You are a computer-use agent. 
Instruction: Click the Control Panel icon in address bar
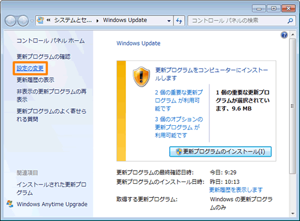[41, 20]
